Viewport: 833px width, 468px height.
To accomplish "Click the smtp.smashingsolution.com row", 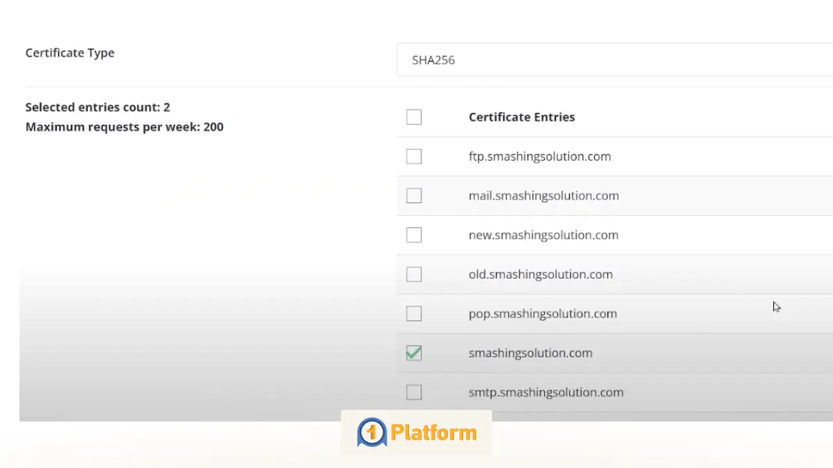I will [546, 392].
